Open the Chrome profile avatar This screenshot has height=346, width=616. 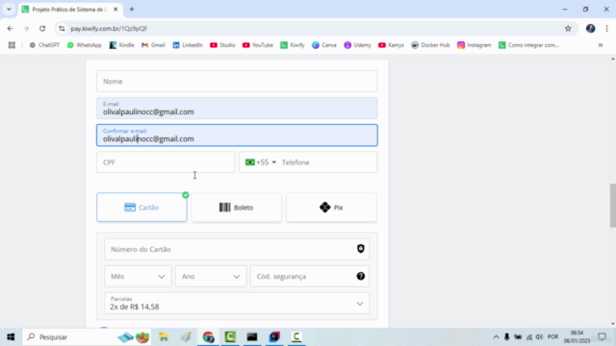[590, 28]
